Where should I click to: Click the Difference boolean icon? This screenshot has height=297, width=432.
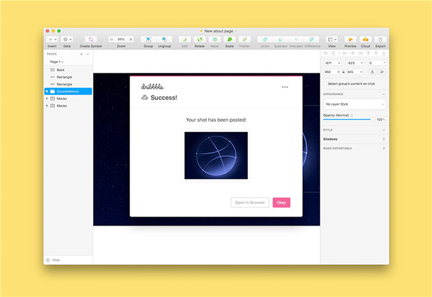tap(312, 39)
